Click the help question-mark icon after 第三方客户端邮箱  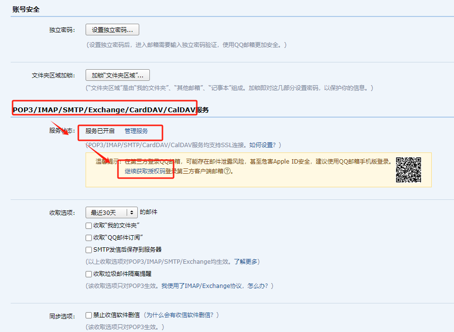point(227,171)
